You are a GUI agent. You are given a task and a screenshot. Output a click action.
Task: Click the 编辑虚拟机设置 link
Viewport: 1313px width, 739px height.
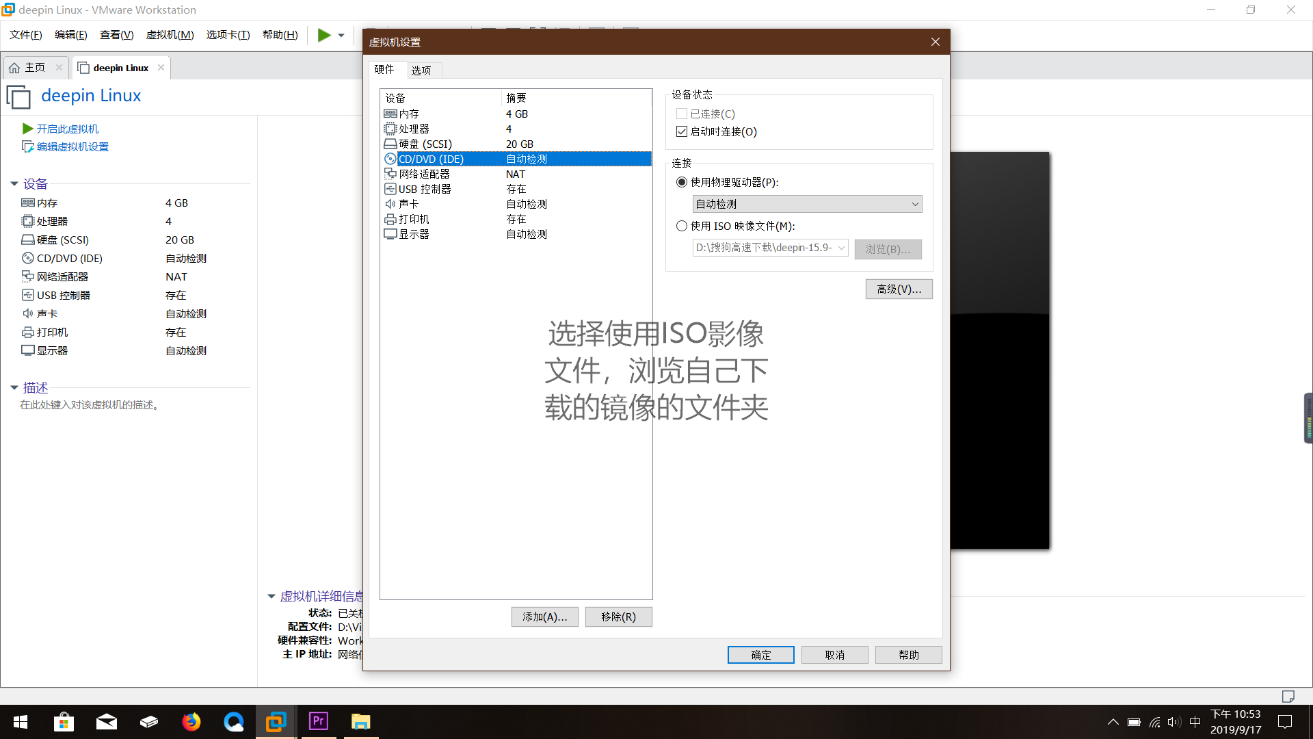tap(72, 146)
